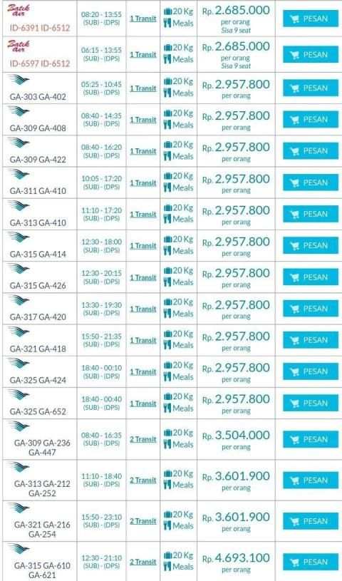
Task: Book the Batik Air 08:20 - 13:55 flight with PESAN
Action: tap(311, 19)
